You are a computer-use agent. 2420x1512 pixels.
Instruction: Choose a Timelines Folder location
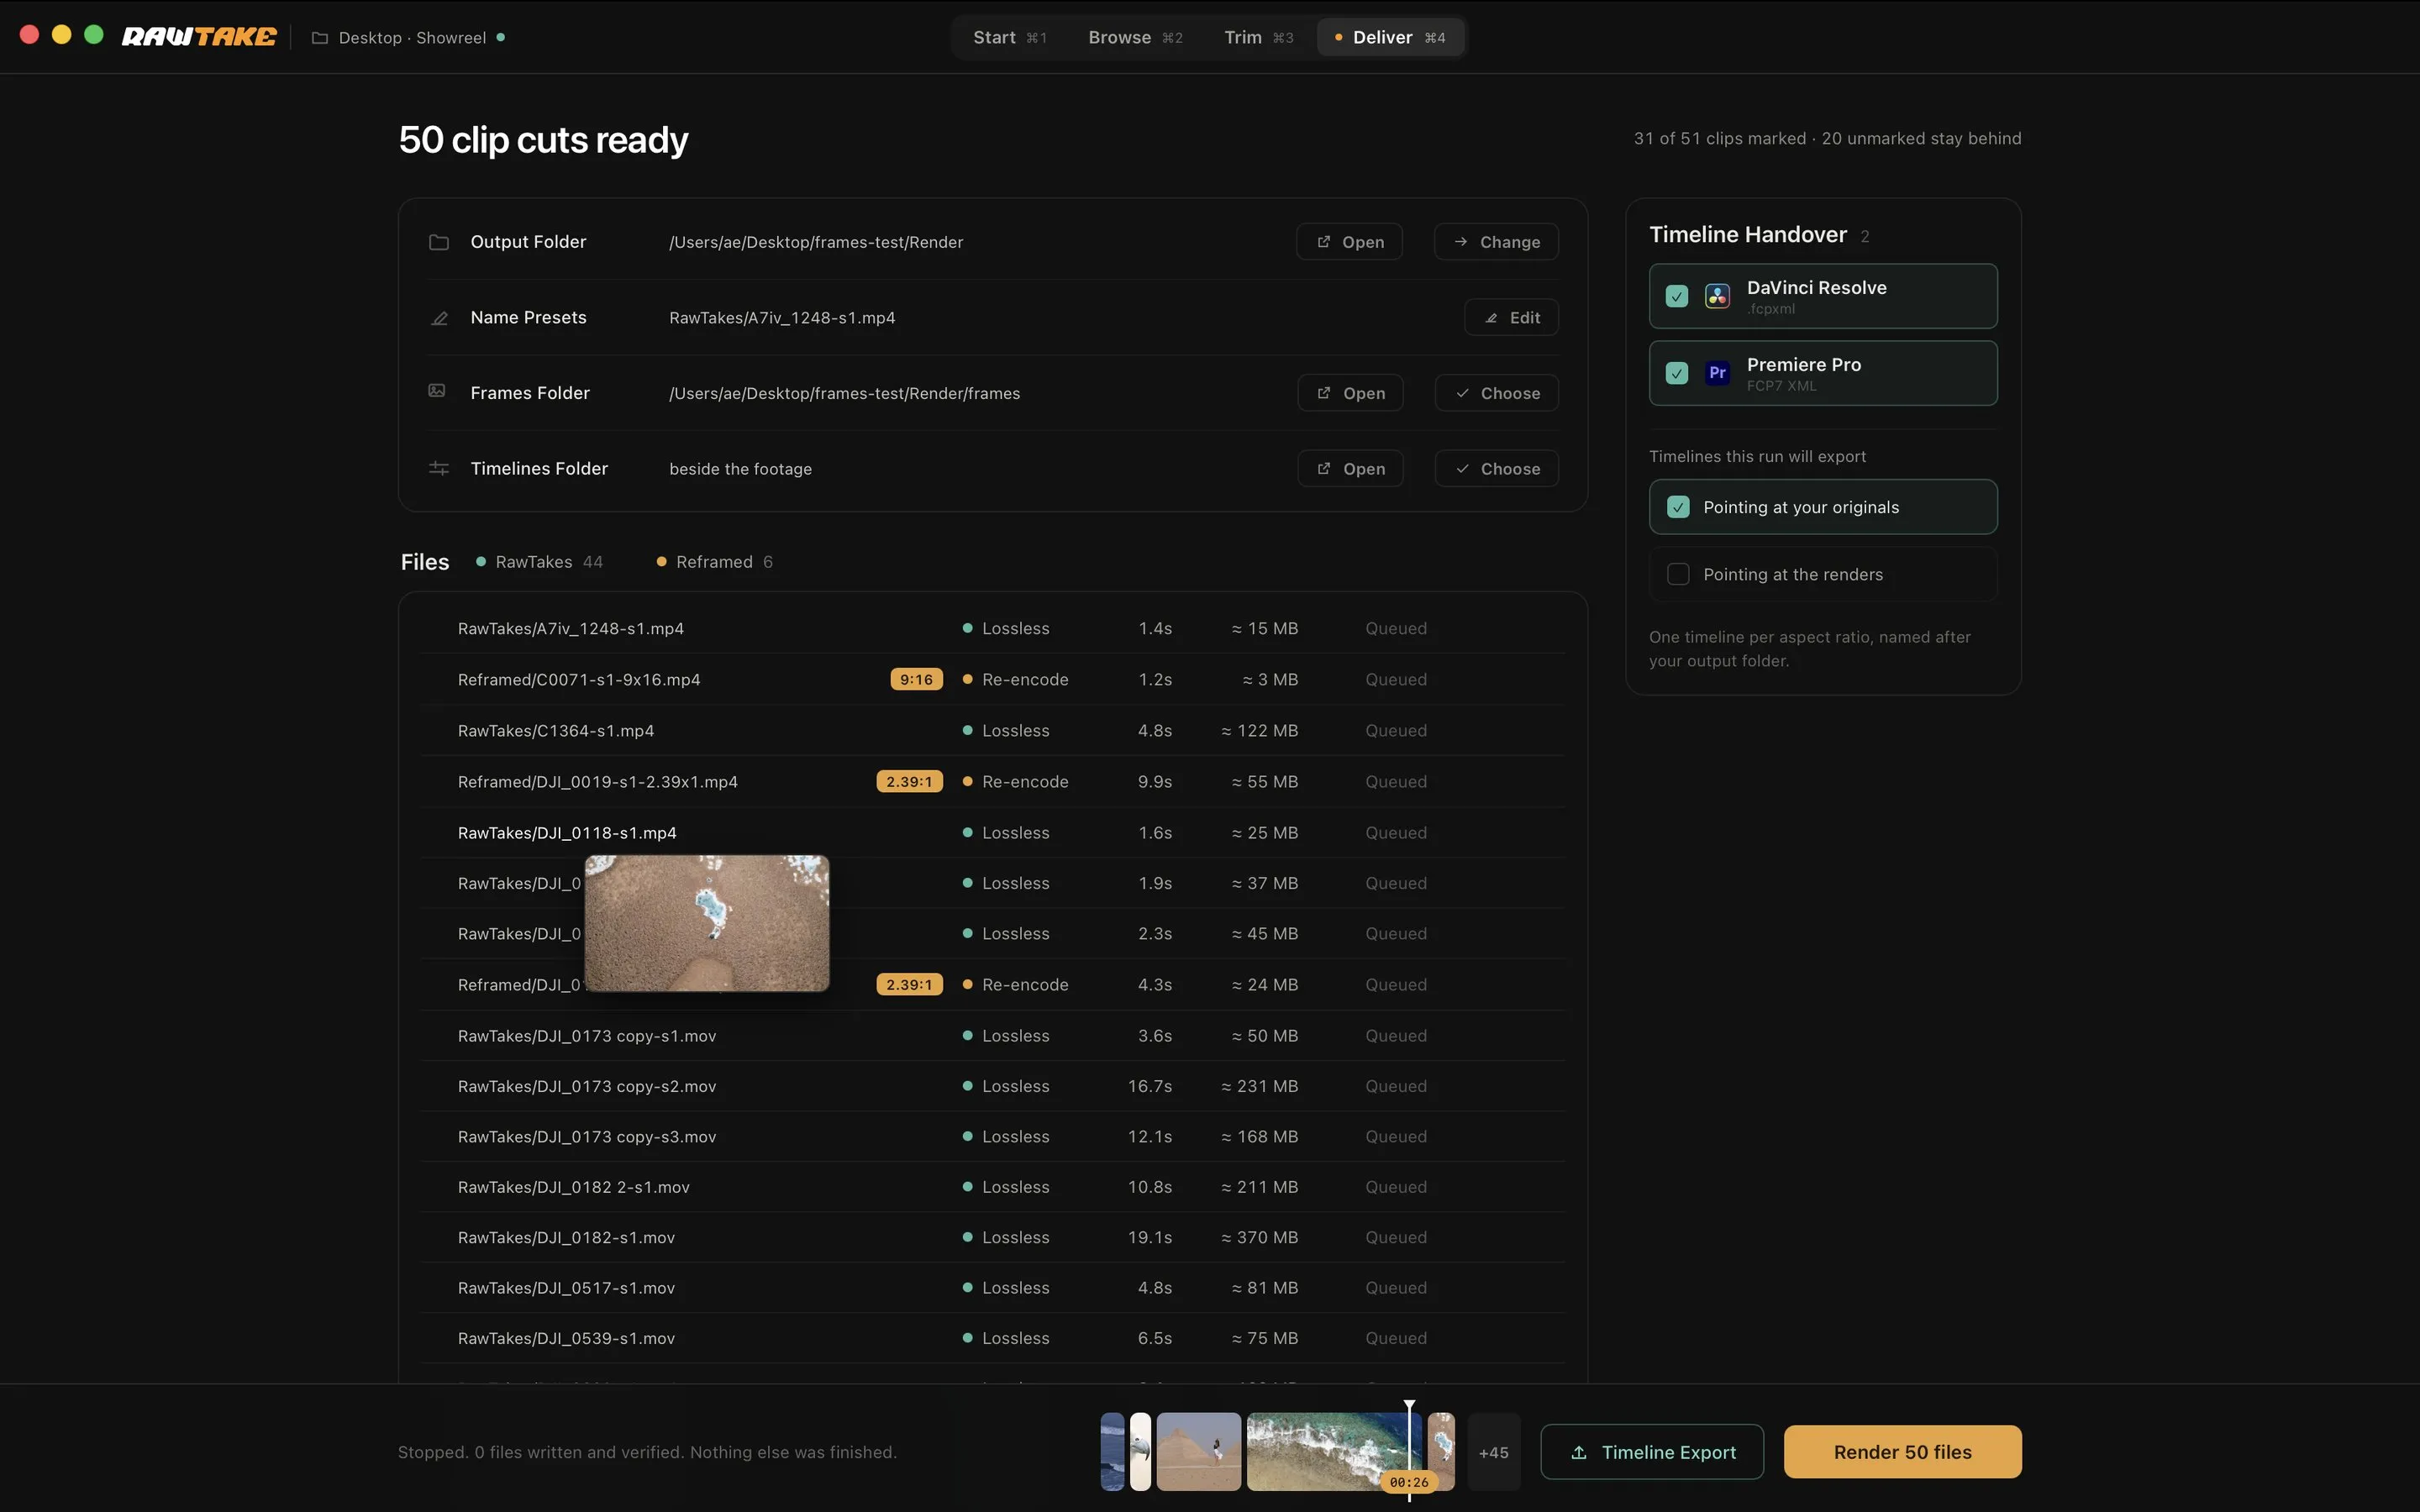[x=1496, y=469]
